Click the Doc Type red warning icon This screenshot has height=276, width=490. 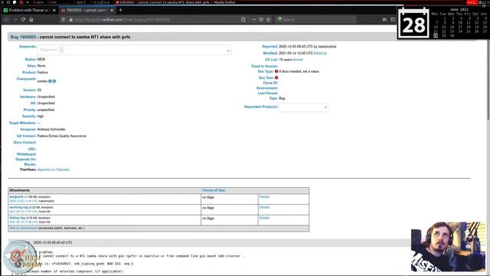click(x=276, y=71)
